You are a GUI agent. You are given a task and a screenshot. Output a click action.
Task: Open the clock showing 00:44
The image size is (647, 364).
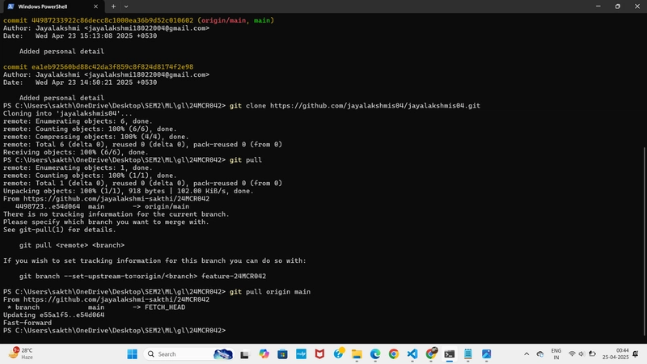point(615,353)
